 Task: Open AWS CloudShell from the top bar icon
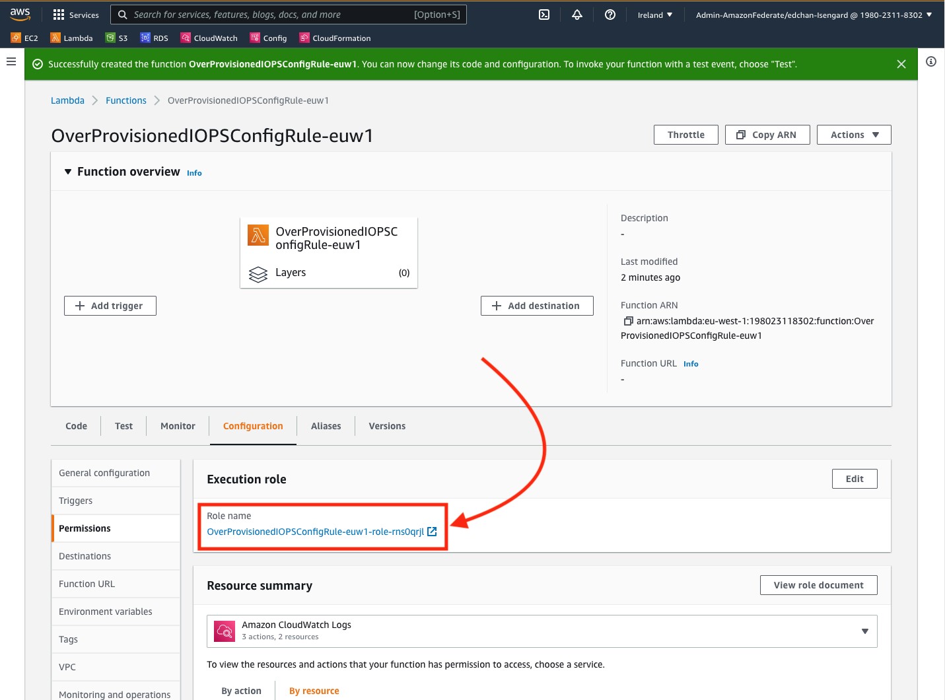tap(543, 14)
